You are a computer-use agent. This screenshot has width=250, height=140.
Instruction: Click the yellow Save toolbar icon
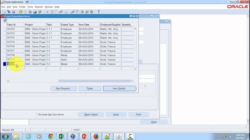[20, 12]
